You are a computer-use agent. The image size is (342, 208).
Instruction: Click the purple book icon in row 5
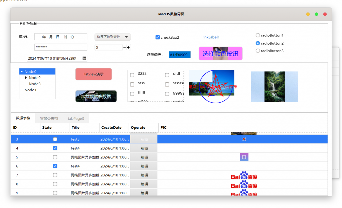(244, 157)
